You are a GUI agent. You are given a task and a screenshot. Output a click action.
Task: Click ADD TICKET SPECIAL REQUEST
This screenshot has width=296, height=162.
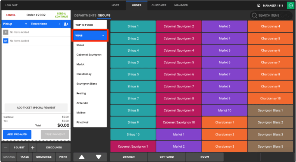point(36,108)
